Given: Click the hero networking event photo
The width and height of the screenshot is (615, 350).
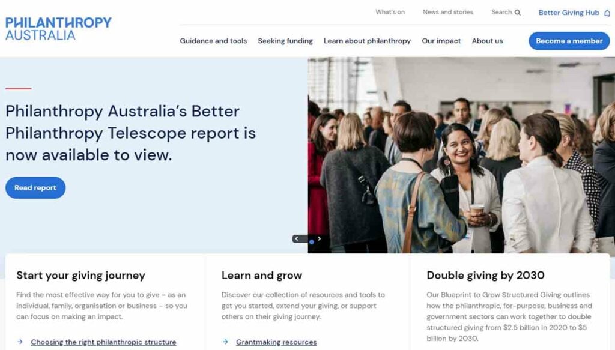Looking at the screenshot, I should pyautogui.click(x=461, y=155).
